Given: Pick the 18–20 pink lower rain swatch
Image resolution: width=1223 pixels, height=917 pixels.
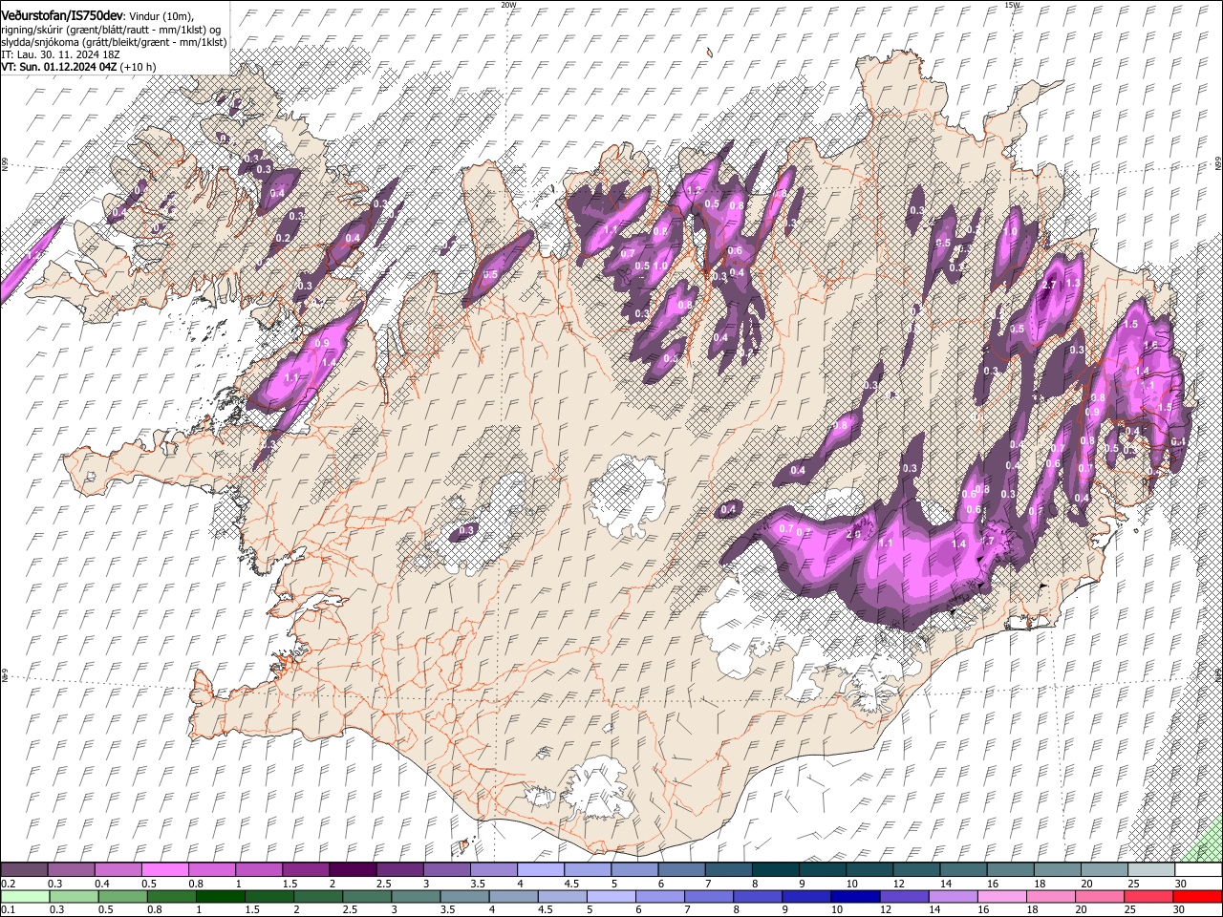Looking at the screenshot, I should coord(1049,896).
